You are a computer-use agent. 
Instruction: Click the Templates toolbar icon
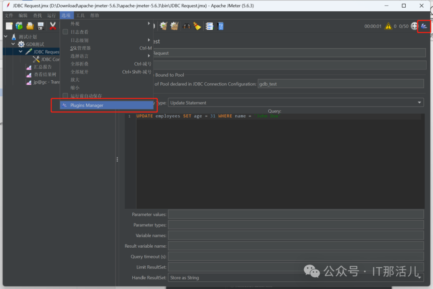point(19,26)
